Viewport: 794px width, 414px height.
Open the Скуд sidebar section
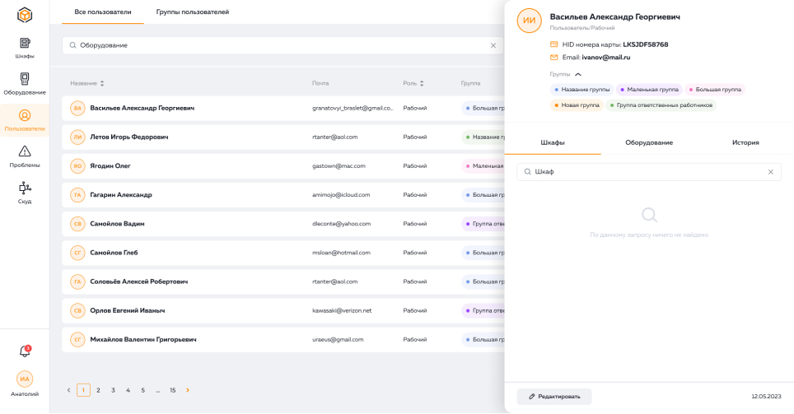click(x=24, y=192)
